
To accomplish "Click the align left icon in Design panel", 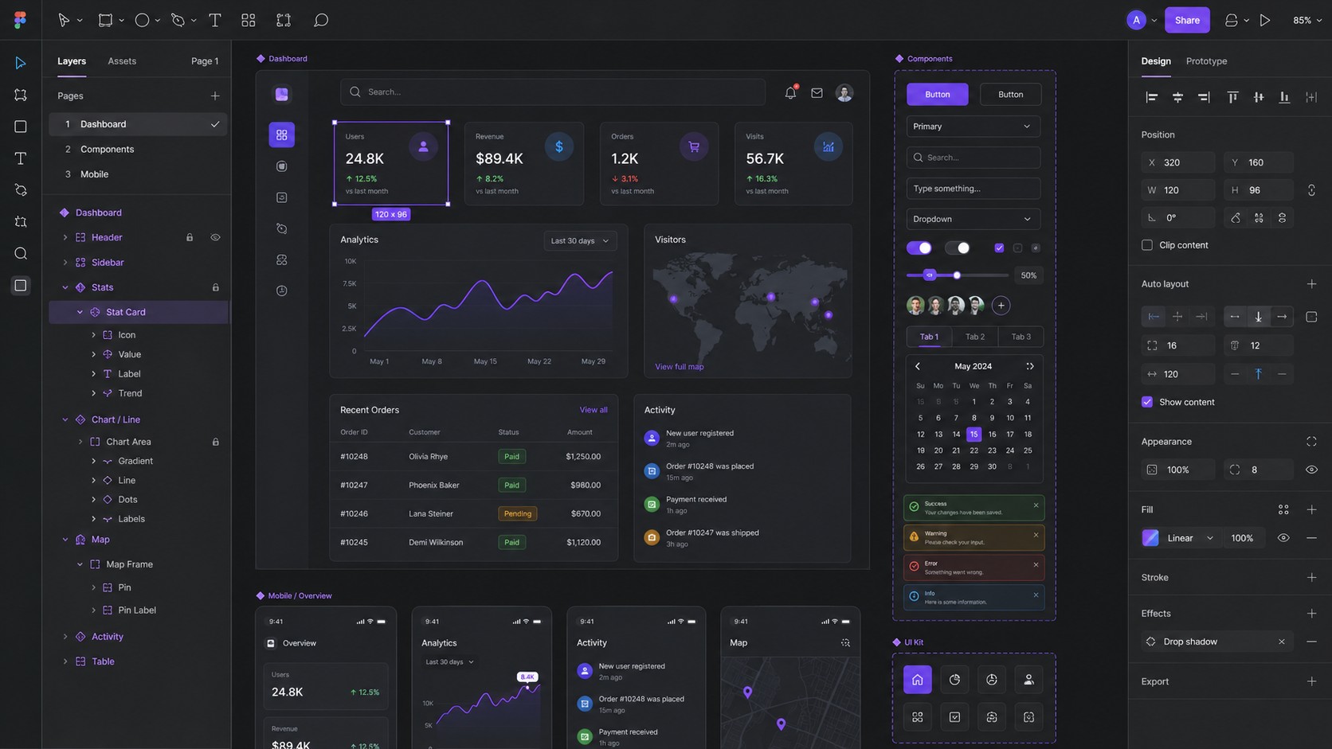I will (x=1151, y=97).
